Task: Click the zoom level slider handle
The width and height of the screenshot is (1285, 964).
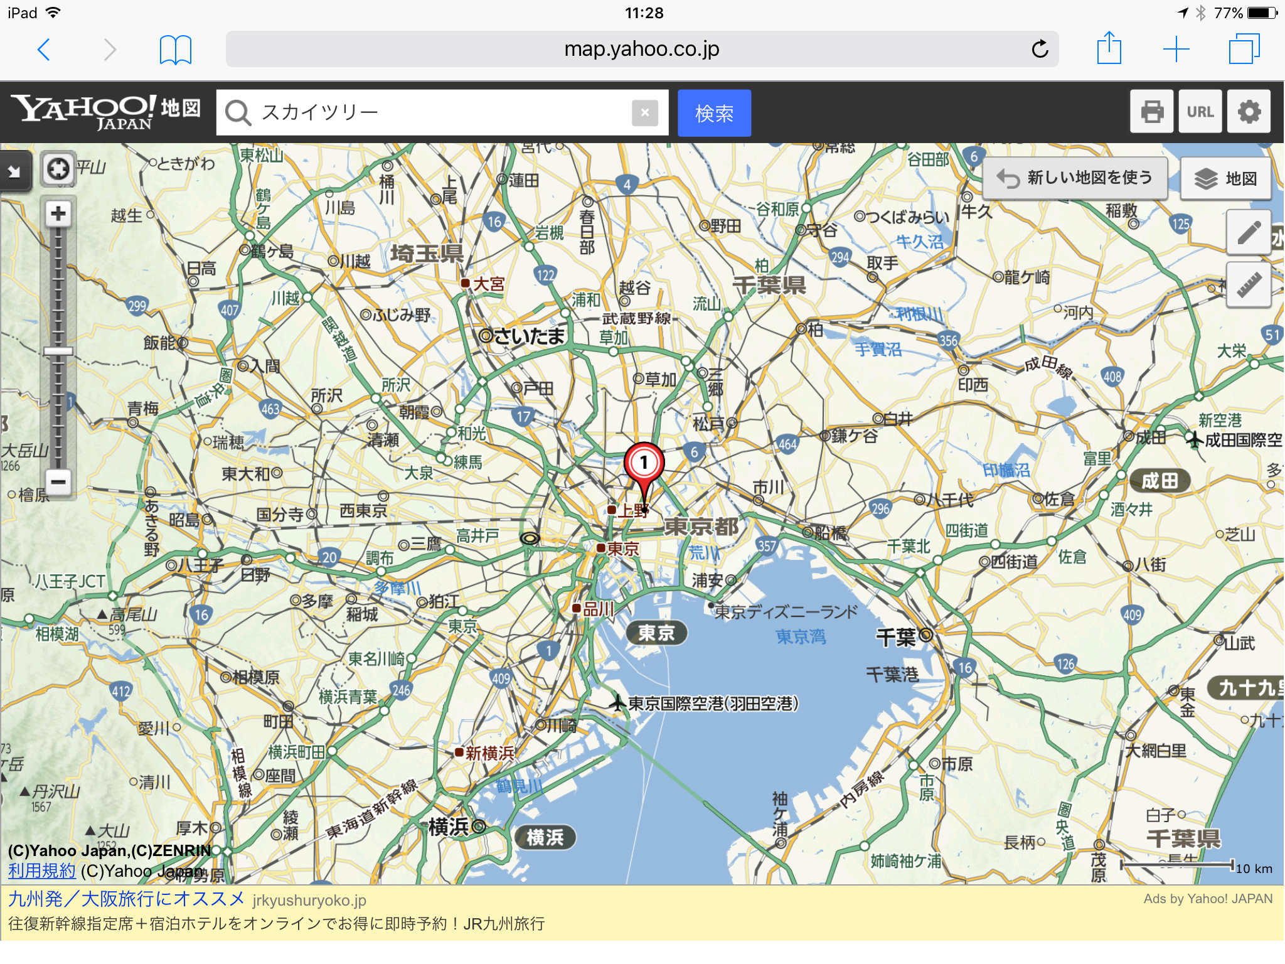Action: (58, 351)
